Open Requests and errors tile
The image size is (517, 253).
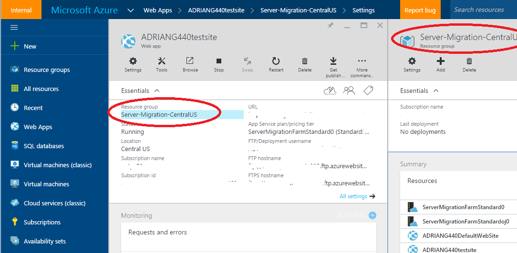click(248, 238)
